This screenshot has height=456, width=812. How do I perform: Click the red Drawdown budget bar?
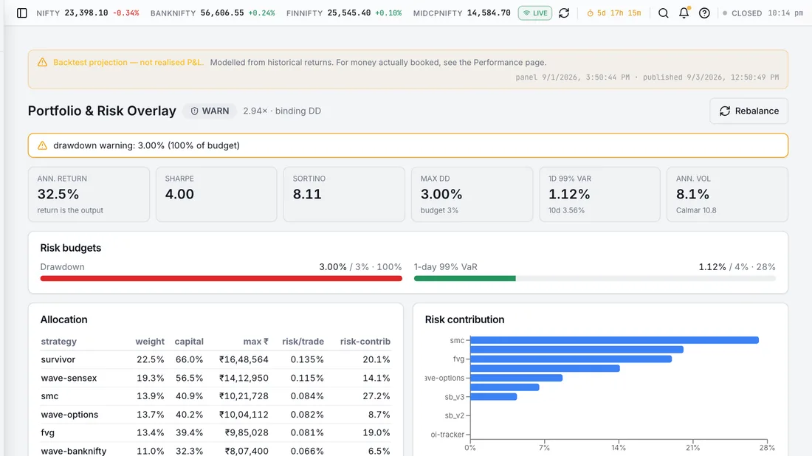[221, 278]
